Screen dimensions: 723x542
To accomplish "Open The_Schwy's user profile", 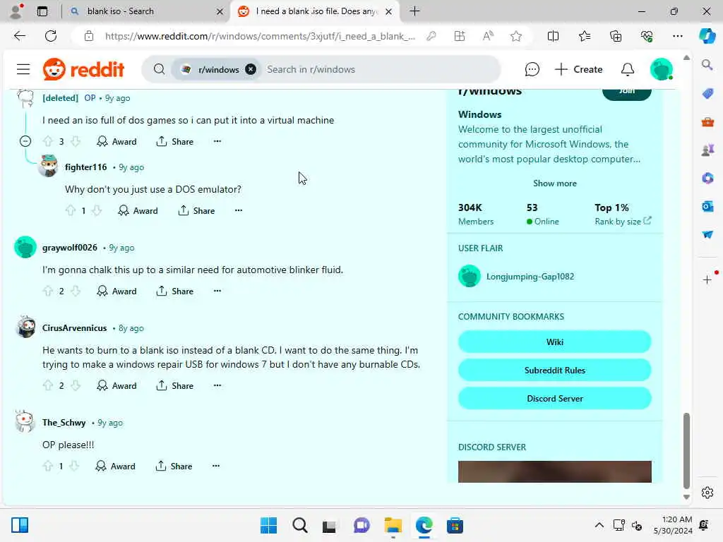I will [x=64, y=422].
